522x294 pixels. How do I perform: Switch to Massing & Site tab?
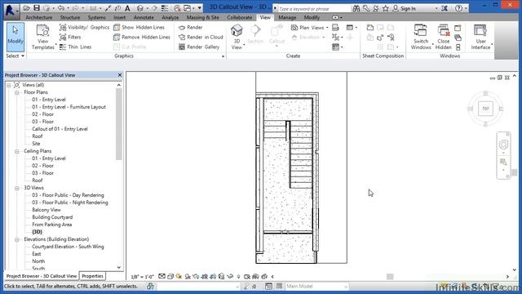point(203,17)
